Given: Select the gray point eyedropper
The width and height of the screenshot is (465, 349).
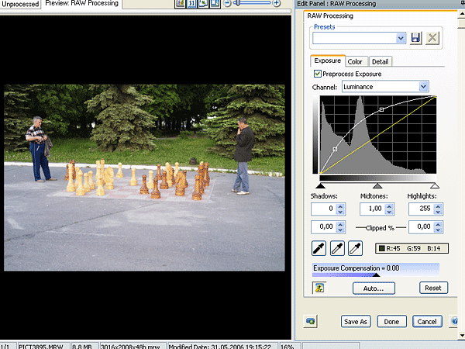Looking at the screenshot, I should coord(337,248).
